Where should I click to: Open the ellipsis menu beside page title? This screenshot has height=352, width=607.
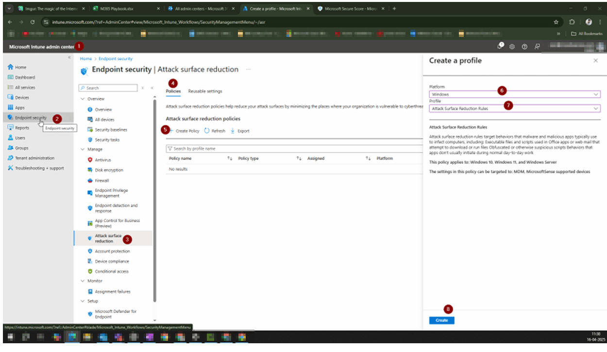(x=249, y=70)
